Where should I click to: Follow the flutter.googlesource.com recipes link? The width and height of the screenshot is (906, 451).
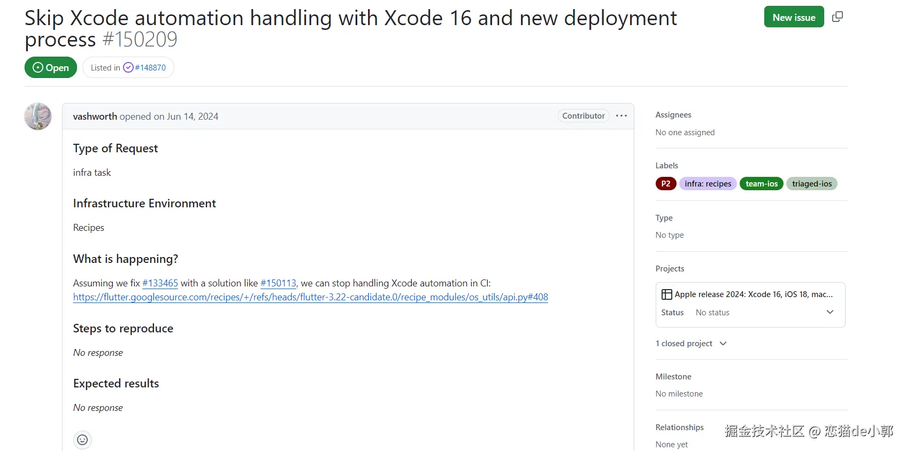pyautogui.click(x=310, y=297)
